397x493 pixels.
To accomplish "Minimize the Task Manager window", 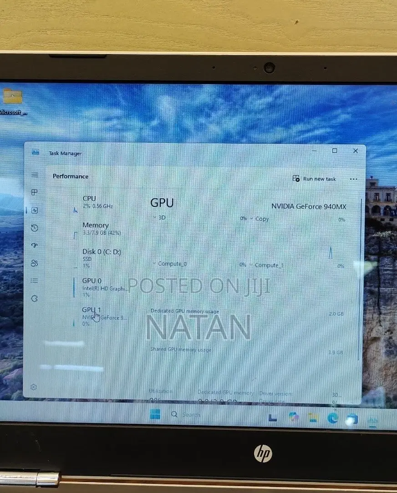I will (x=314, y=151).
